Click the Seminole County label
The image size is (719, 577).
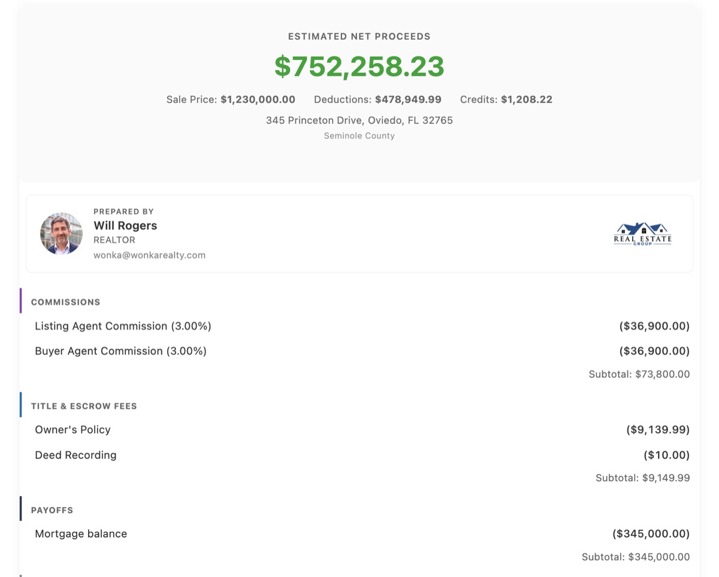point(359,136)
